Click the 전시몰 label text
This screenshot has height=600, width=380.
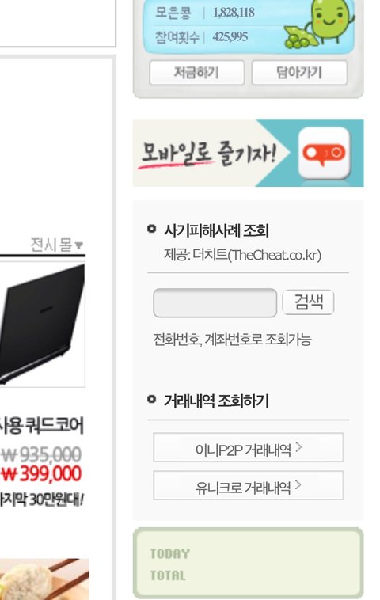pyautogui.click(x=51, y=245)
